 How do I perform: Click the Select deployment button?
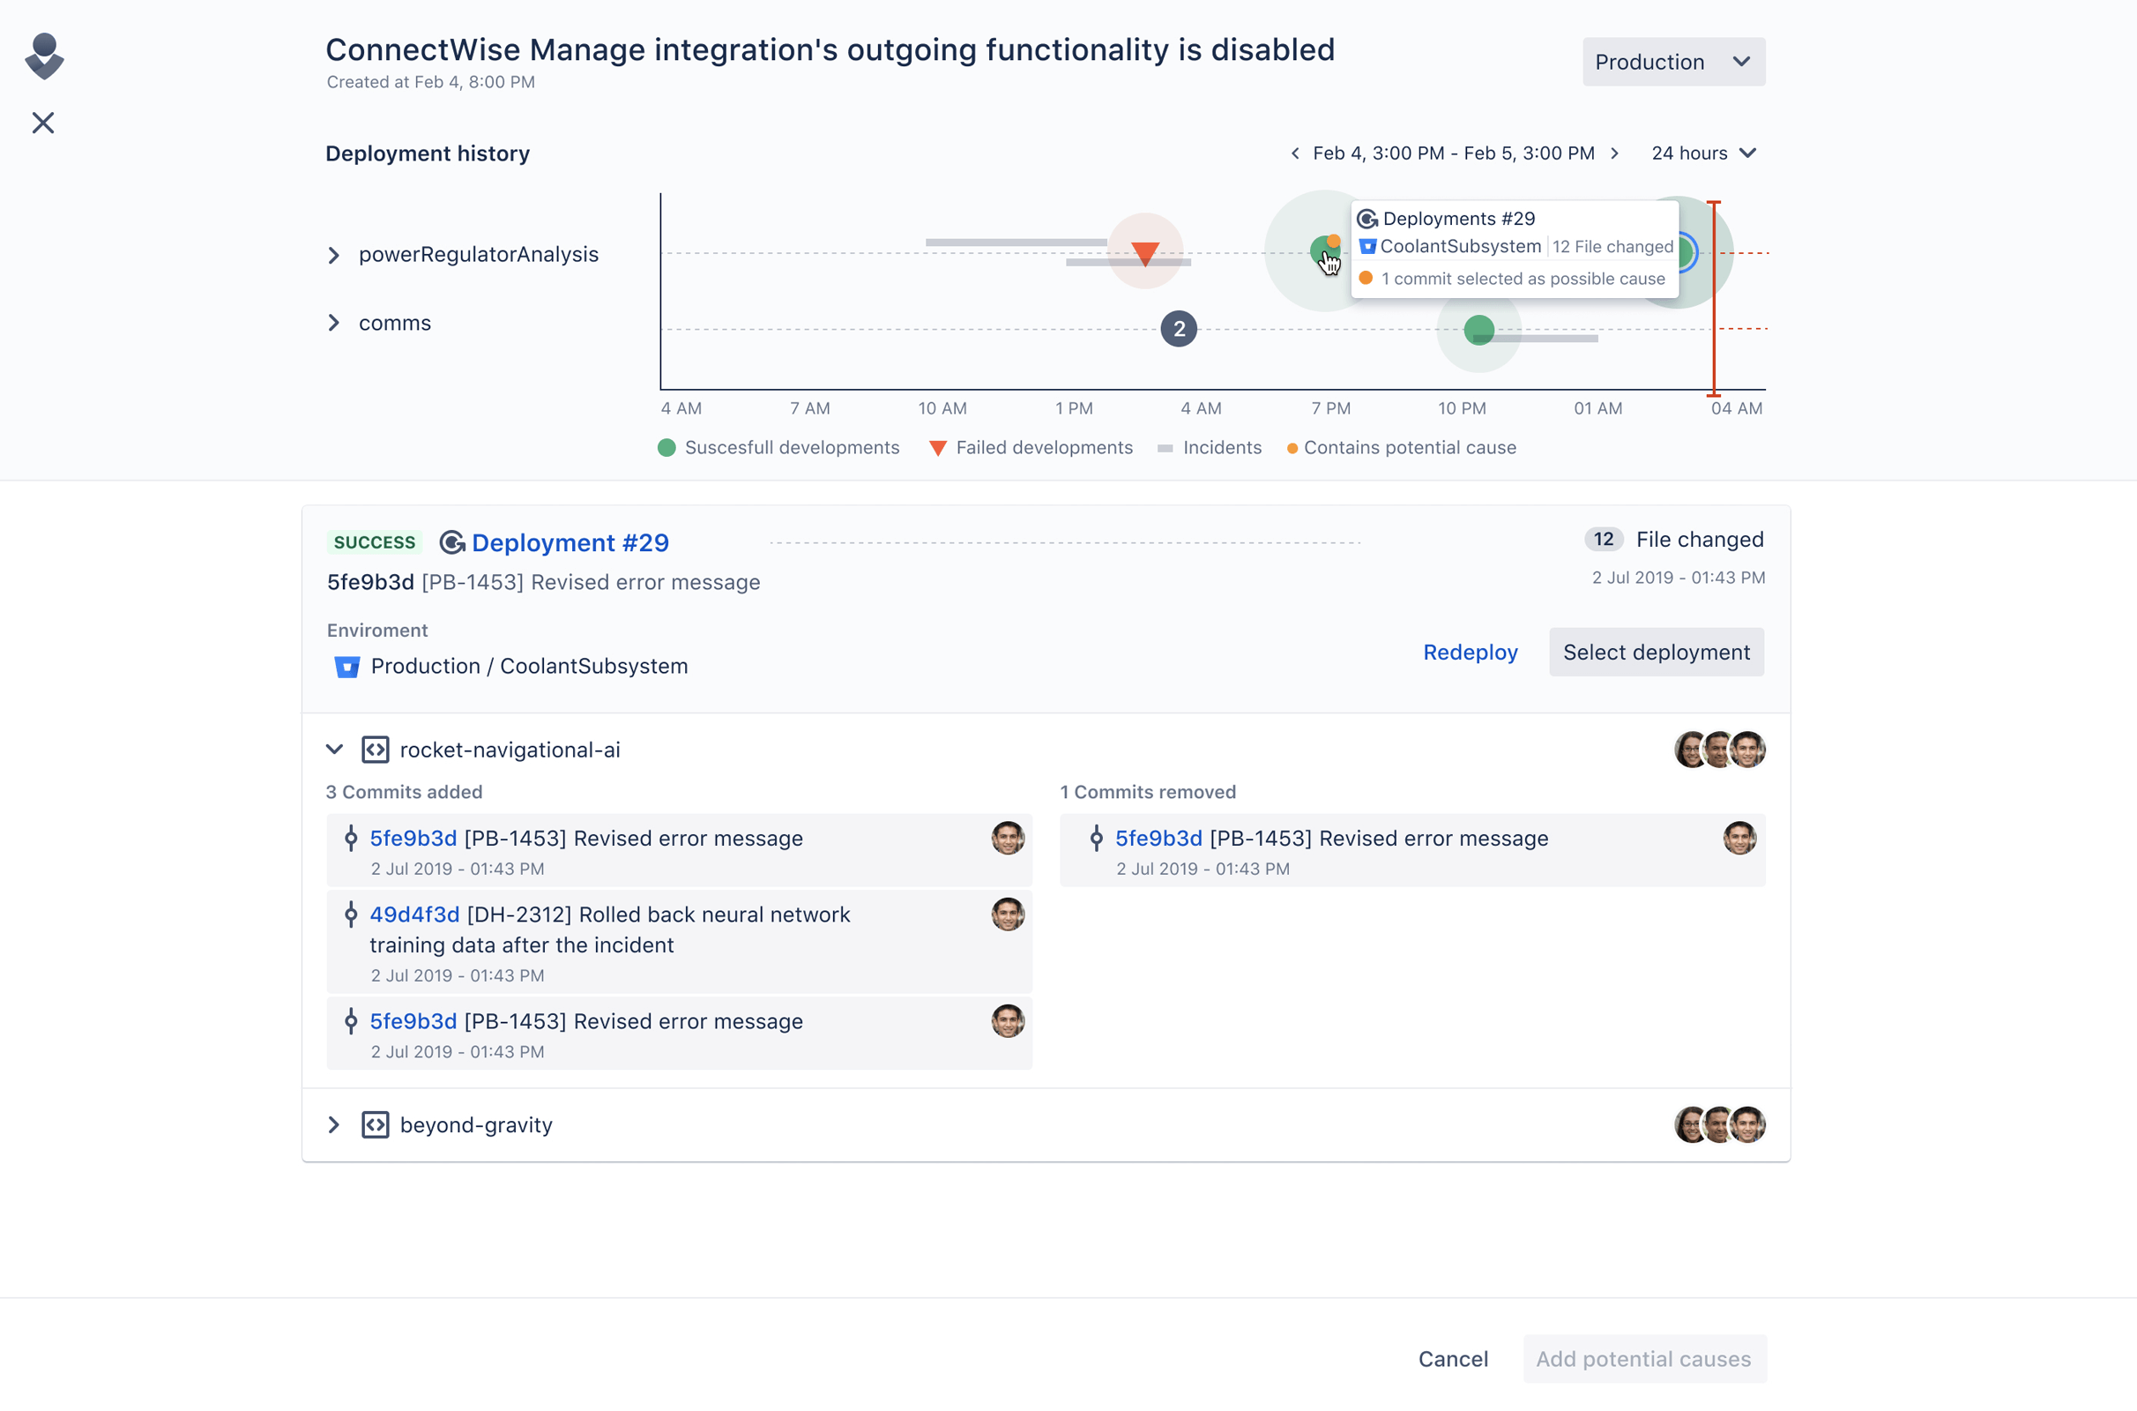(1656, 652)
